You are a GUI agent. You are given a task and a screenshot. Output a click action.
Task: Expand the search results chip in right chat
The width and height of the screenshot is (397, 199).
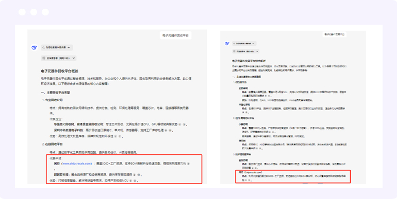tap(244, 43)
